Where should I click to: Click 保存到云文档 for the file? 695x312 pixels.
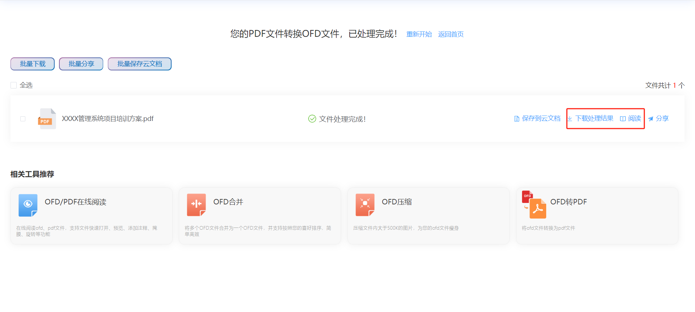[541, 118]
